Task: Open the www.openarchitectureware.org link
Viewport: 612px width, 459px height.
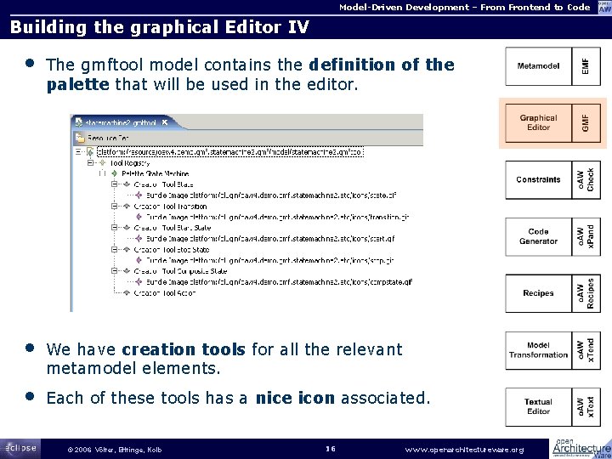Action: (x=464, y=450)
